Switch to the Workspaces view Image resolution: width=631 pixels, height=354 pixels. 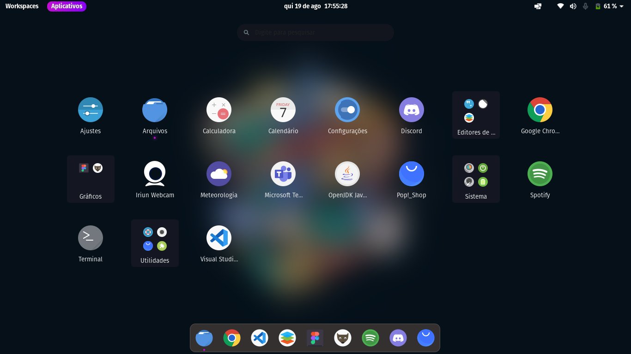(x=22, y=6)
